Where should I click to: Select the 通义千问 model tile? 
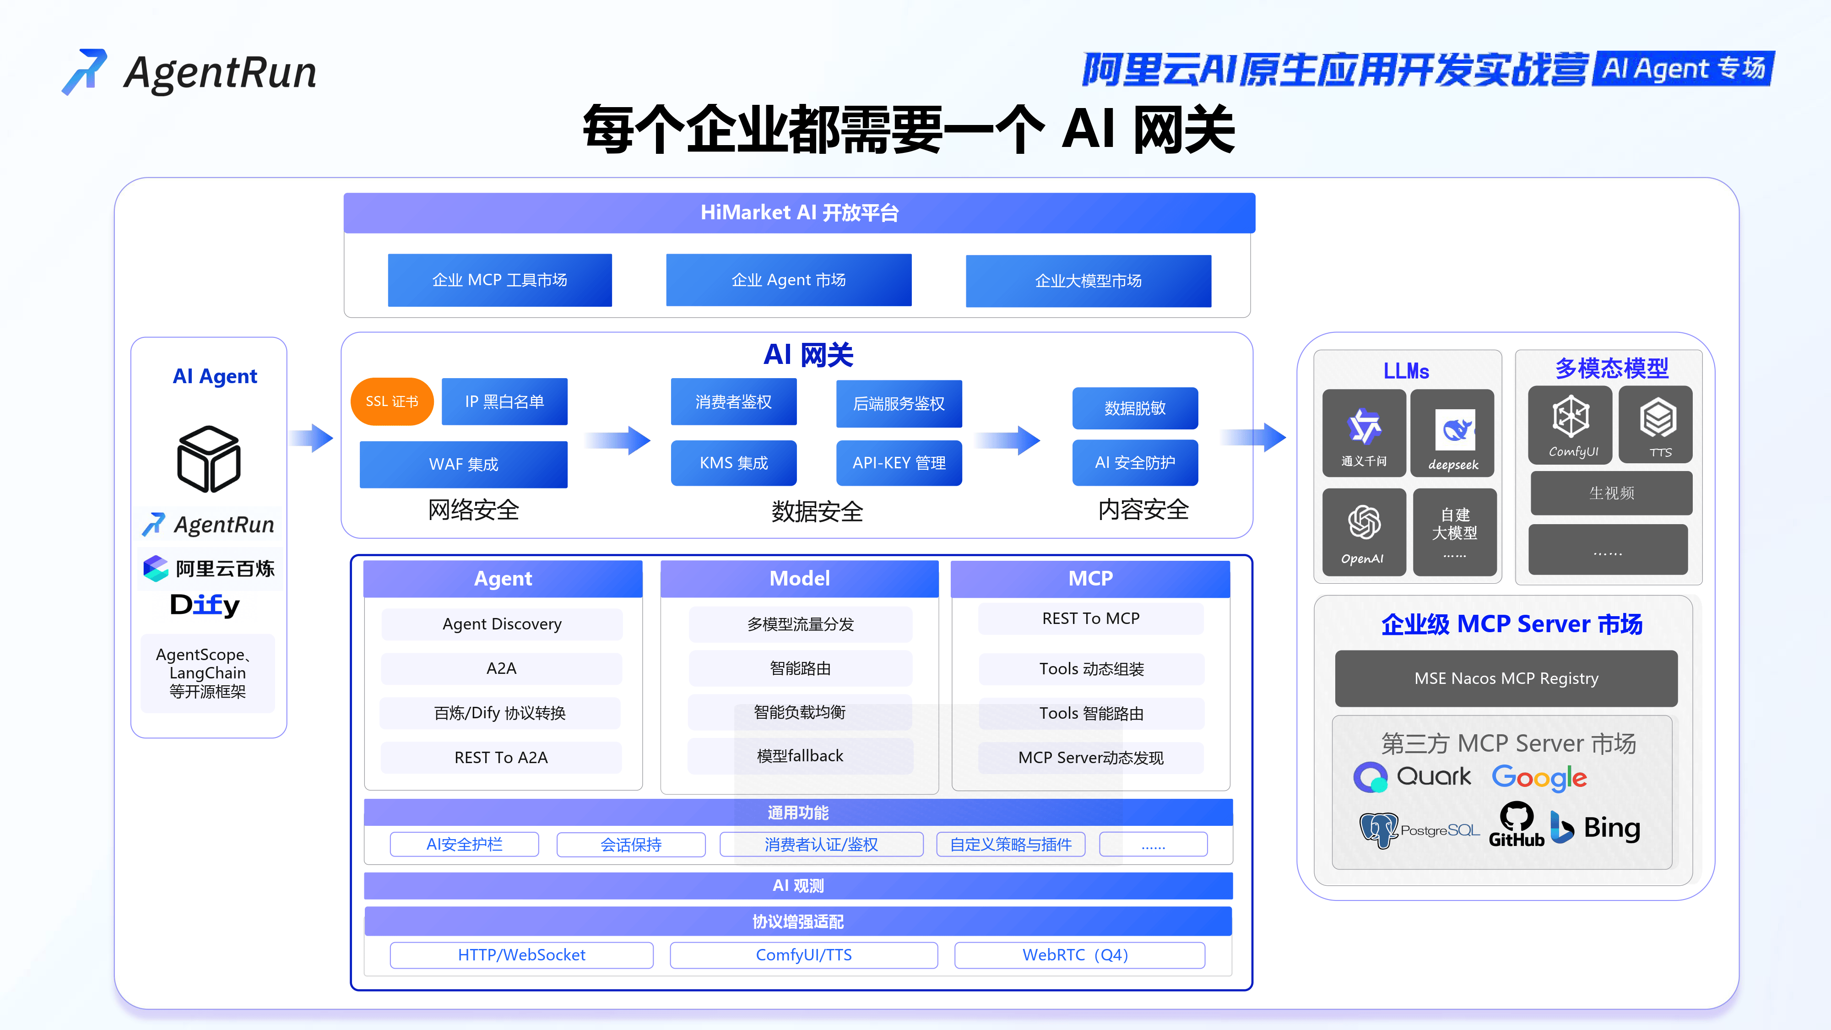[1363, 433]
